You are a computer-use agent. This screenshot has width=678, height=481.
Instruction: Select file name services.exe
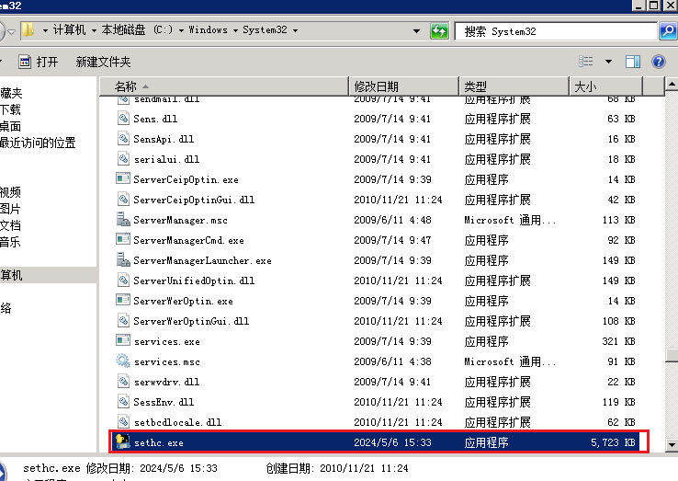(167, 341)
